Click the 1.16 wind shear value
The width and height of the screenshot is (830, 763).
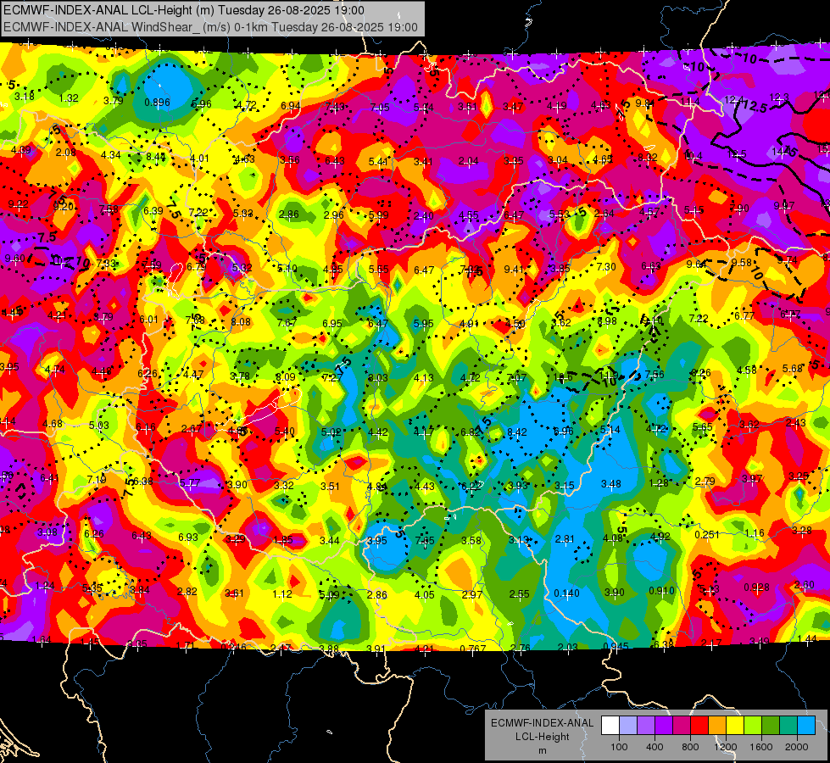pyautogui.click(x=755, y=532)
